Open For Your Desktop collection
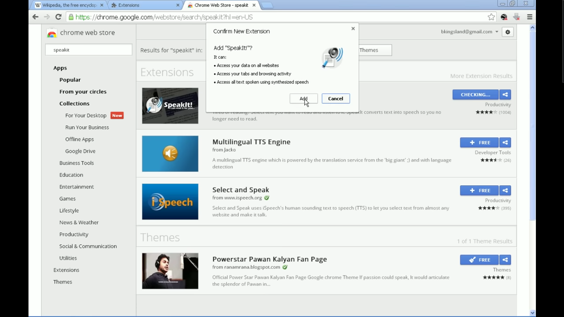The image size is (564, 317). click(x=86, y=116)
